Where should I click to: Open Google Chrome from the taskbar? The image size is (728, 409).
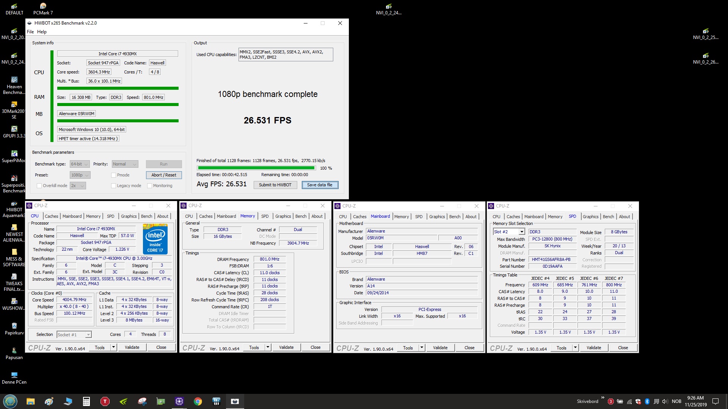point(198,401)
